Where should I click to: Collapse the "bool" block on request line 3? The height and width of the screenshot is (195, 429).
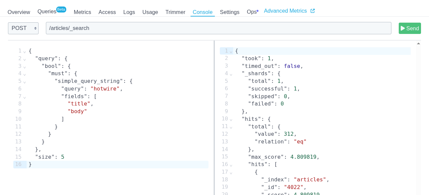(x=25, y=67)
